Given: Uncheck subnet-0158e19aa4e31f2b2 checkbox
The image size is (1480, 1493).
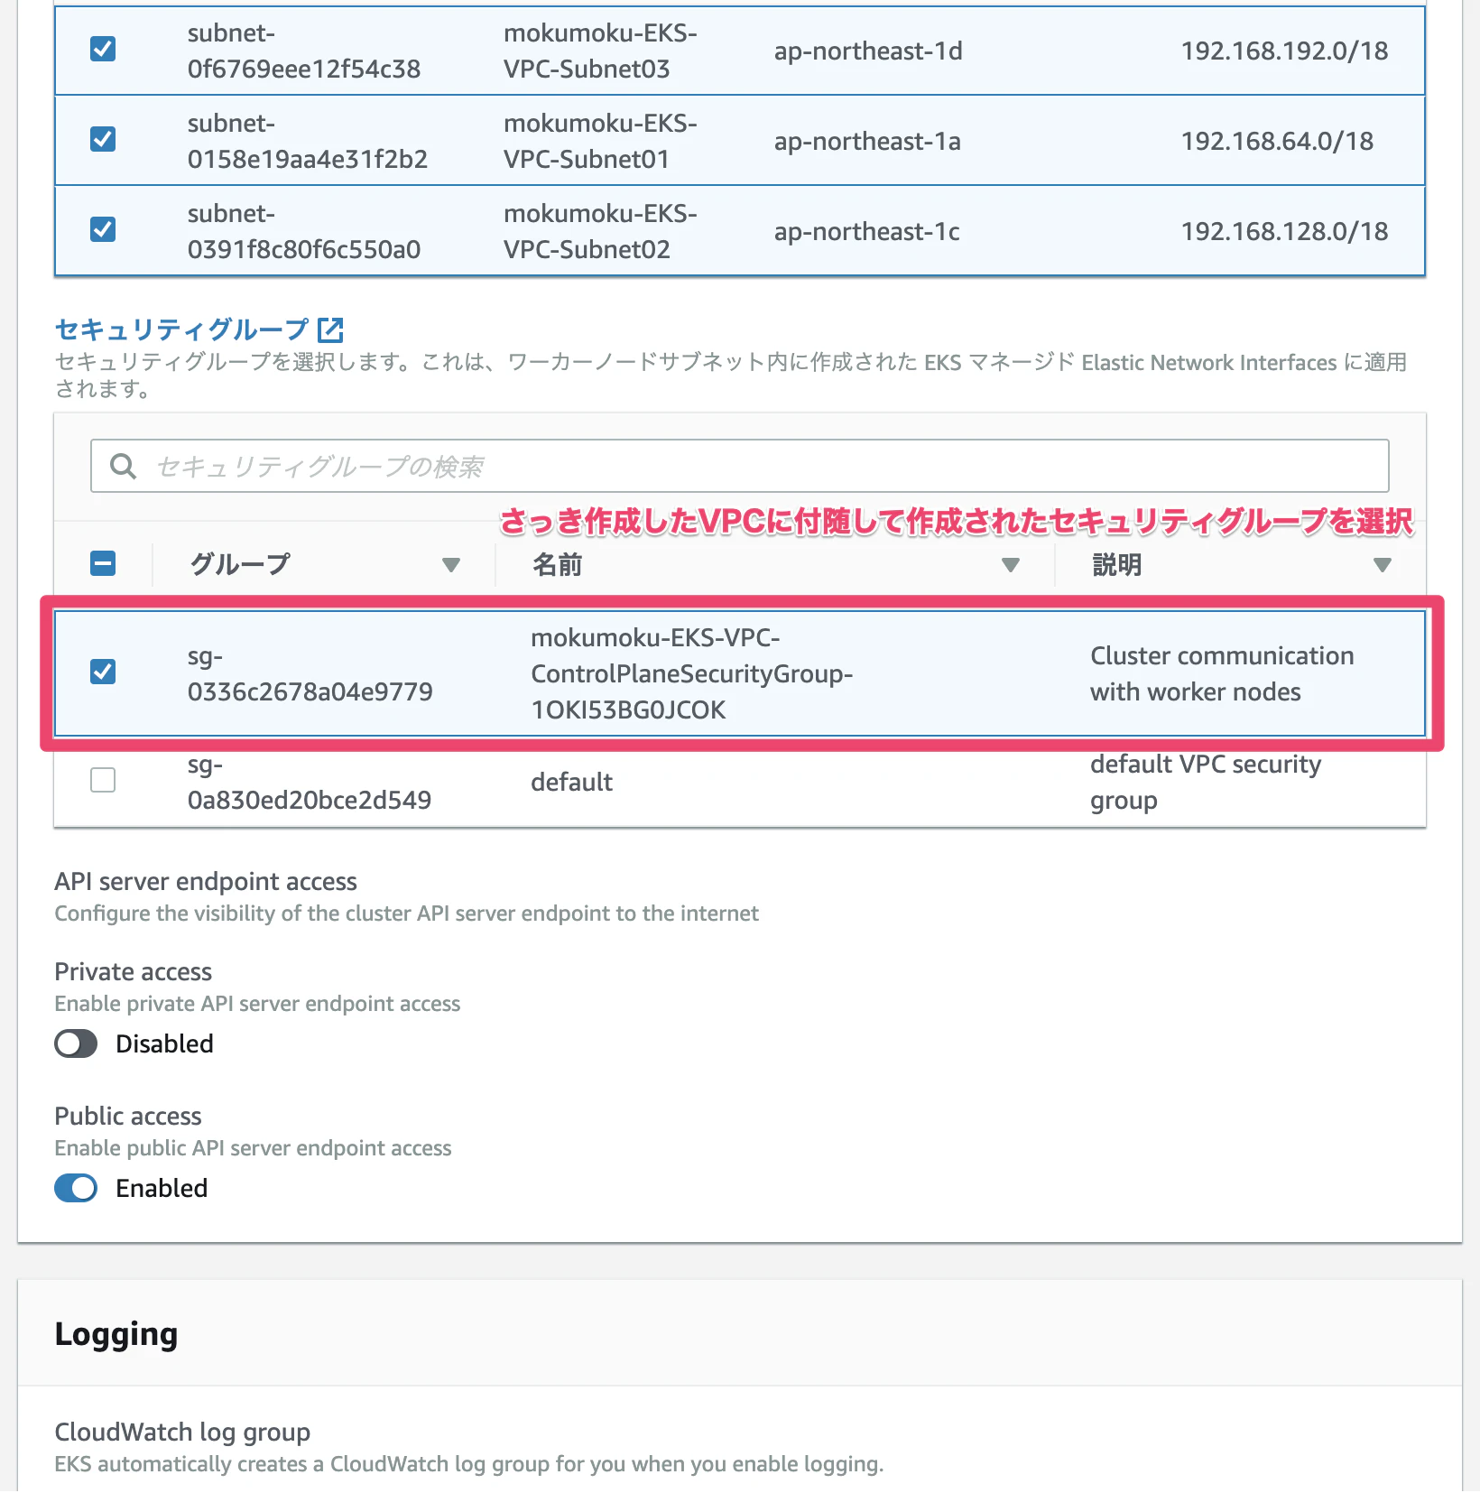Looking at the screenshot, I should pyautogui.click(x=103, y=139).
